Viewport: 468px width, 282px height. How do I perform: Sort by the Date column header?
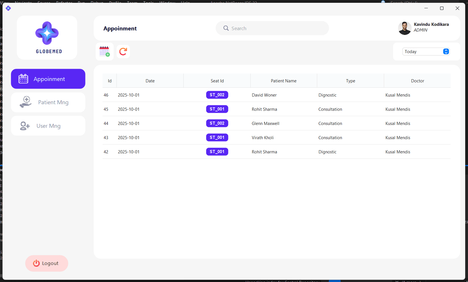pos(150,81)
